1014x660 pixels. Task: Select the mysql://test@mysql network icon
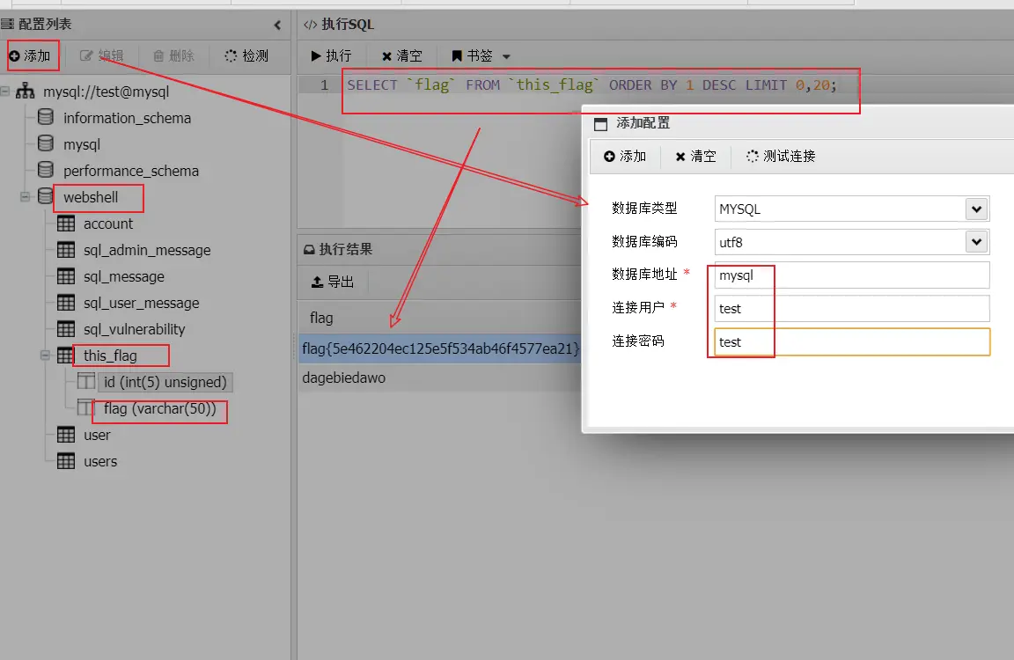[x=26, y=92]
